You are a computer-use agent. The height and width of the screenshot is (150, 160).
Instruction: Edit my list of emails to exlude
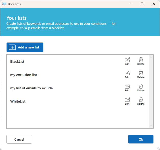click(127, 88)
